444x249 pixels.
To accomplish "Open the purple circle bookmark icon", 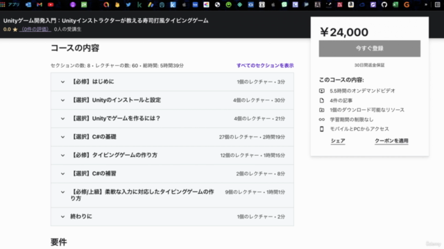I will pos(73,5).
